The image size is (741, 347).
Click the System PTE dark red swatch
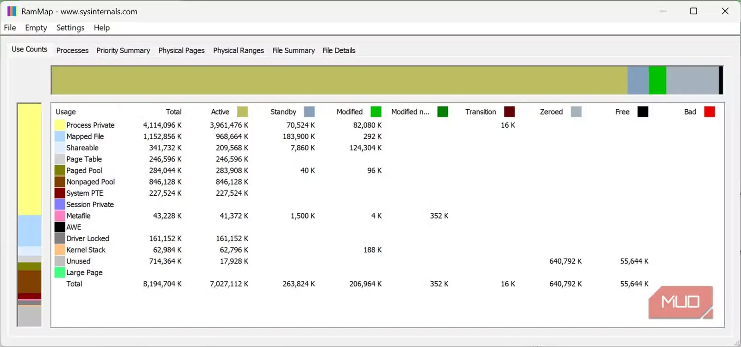[x=60, y=193]
